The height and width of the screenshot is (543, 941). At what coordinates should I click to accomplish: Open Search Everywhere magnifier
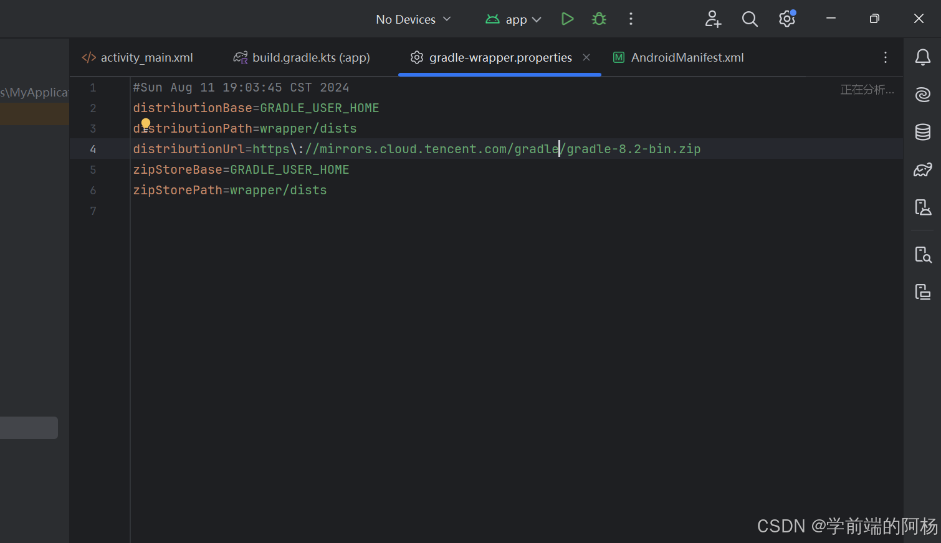(x=750, y=19)
